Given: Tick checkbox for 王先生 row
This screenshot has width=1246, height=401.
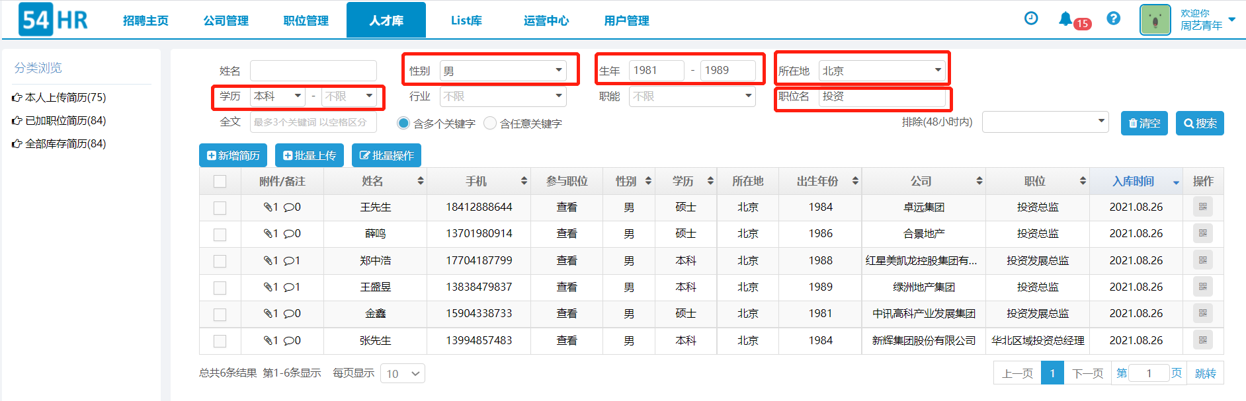Looking at the screenshot, I should point(220,208).
